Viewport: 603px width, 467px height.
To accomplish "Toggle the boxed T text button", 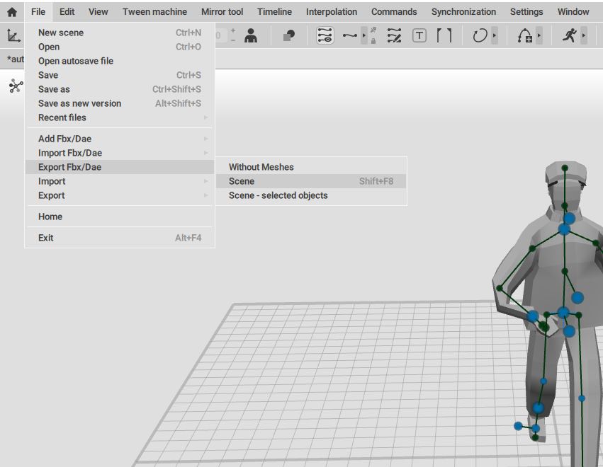I will pos(419,36).
